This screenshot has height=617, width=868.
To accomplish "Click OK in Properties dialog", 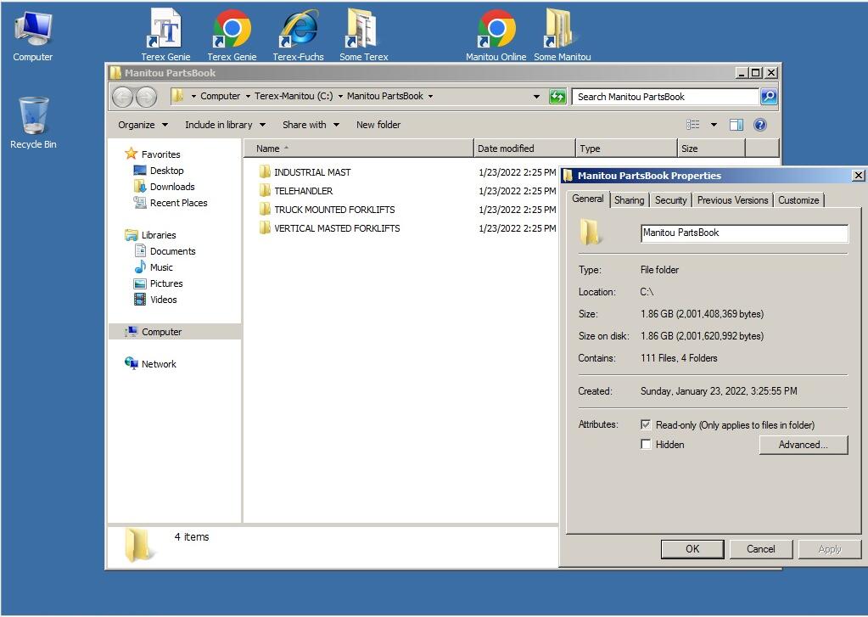I will click(x=692, y=549).
